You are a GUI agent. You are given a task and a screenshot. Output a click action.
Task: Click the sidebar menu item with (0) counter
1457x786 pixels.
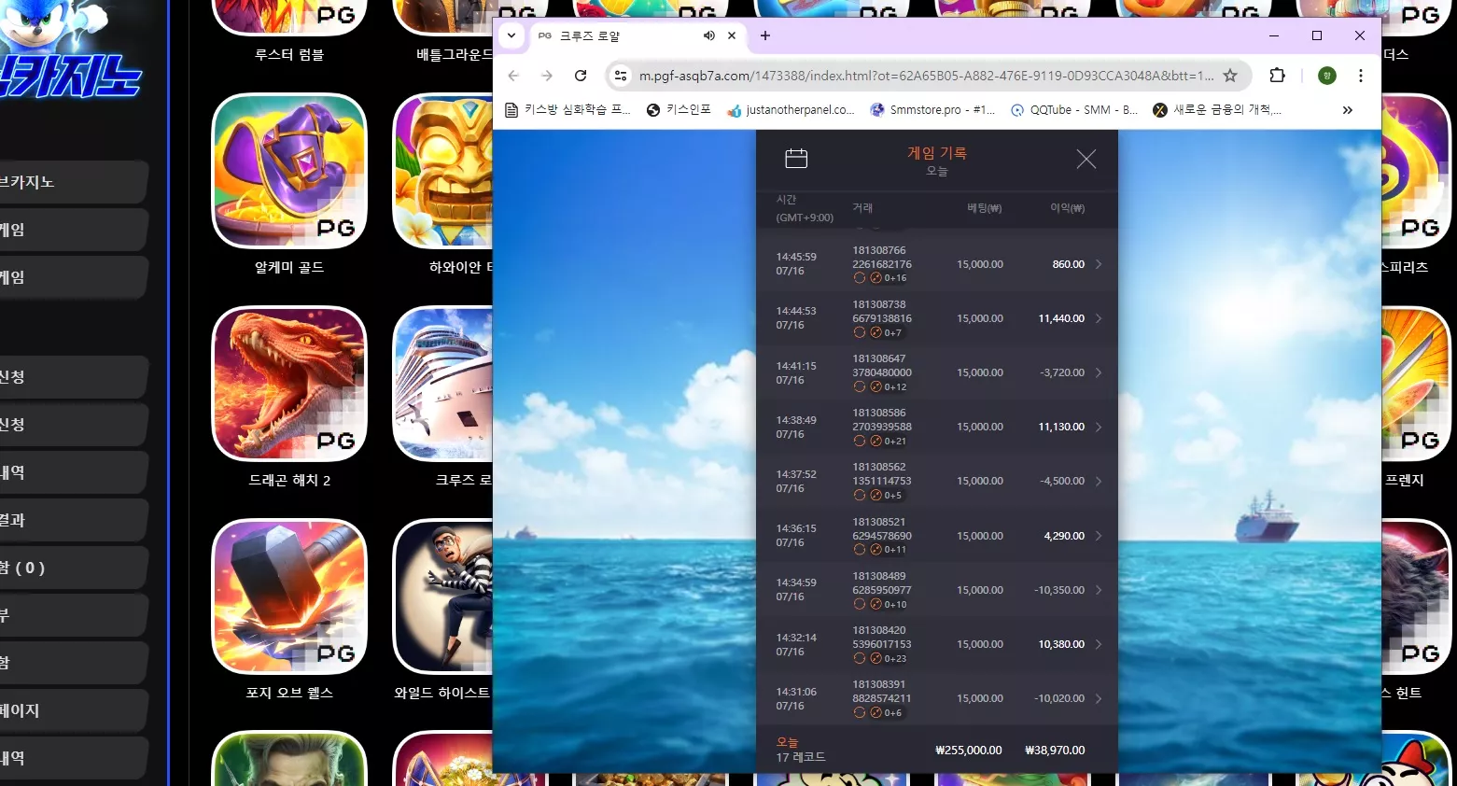(x=73, y=568)
